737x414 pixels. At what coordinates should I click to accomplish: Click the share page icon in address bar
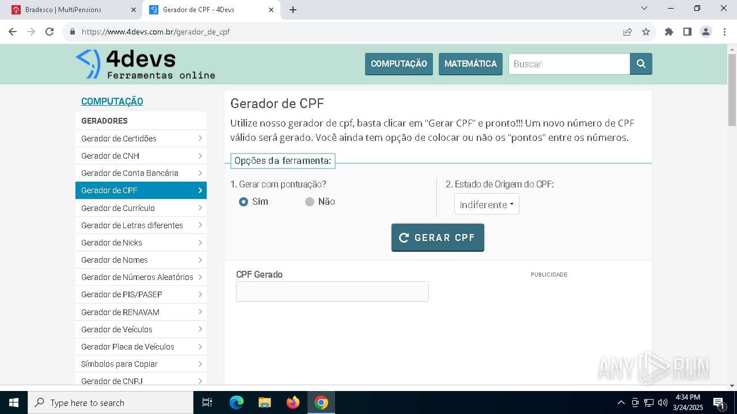pos(628,32)
